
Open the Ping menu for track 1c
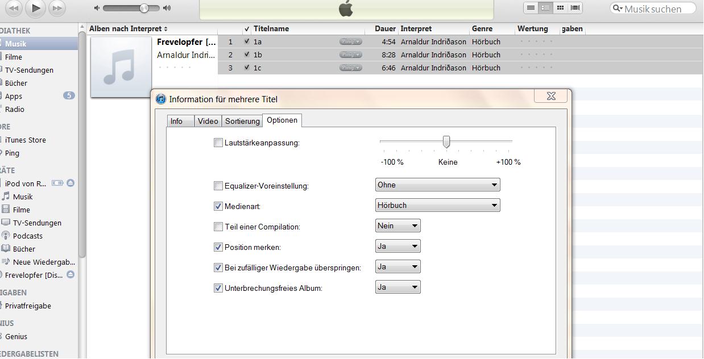click(351, 68)
